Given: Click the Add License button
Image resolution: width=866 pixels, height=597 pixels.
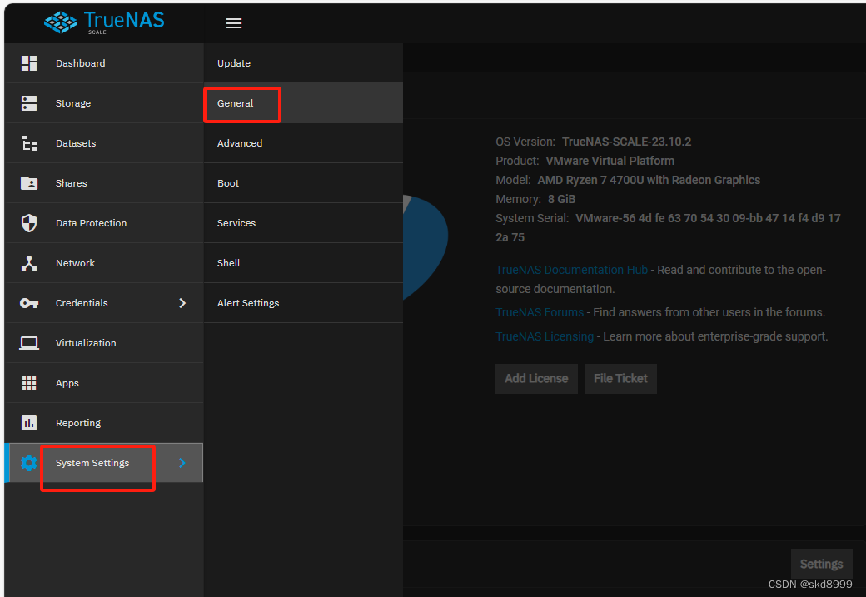Looking at the screenshot, I should pyautogui.click(x=536, y=379).
